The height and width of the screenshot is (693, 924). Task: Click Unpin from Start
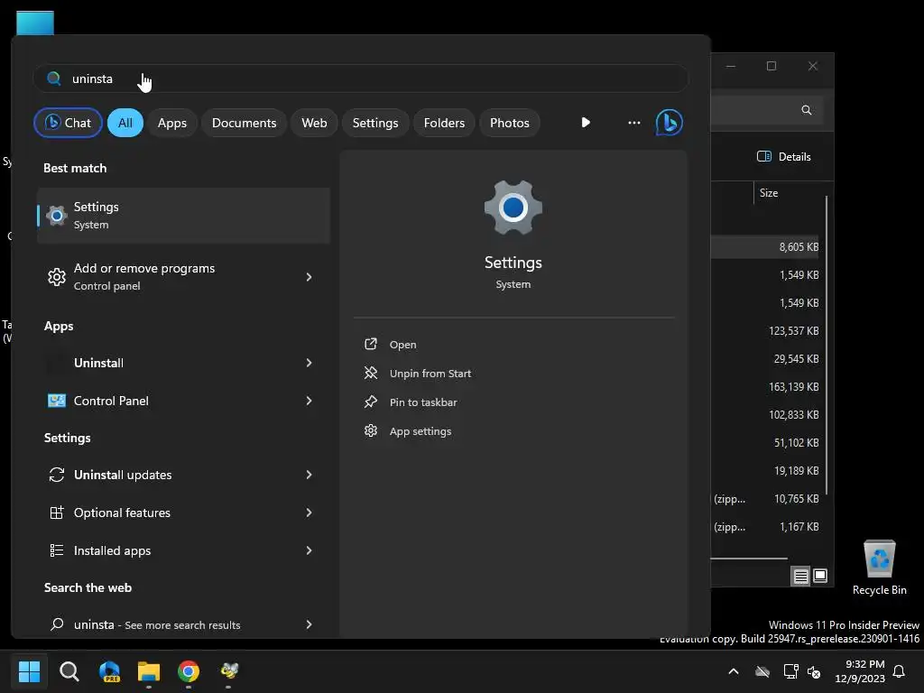click(x=430, y=374)
